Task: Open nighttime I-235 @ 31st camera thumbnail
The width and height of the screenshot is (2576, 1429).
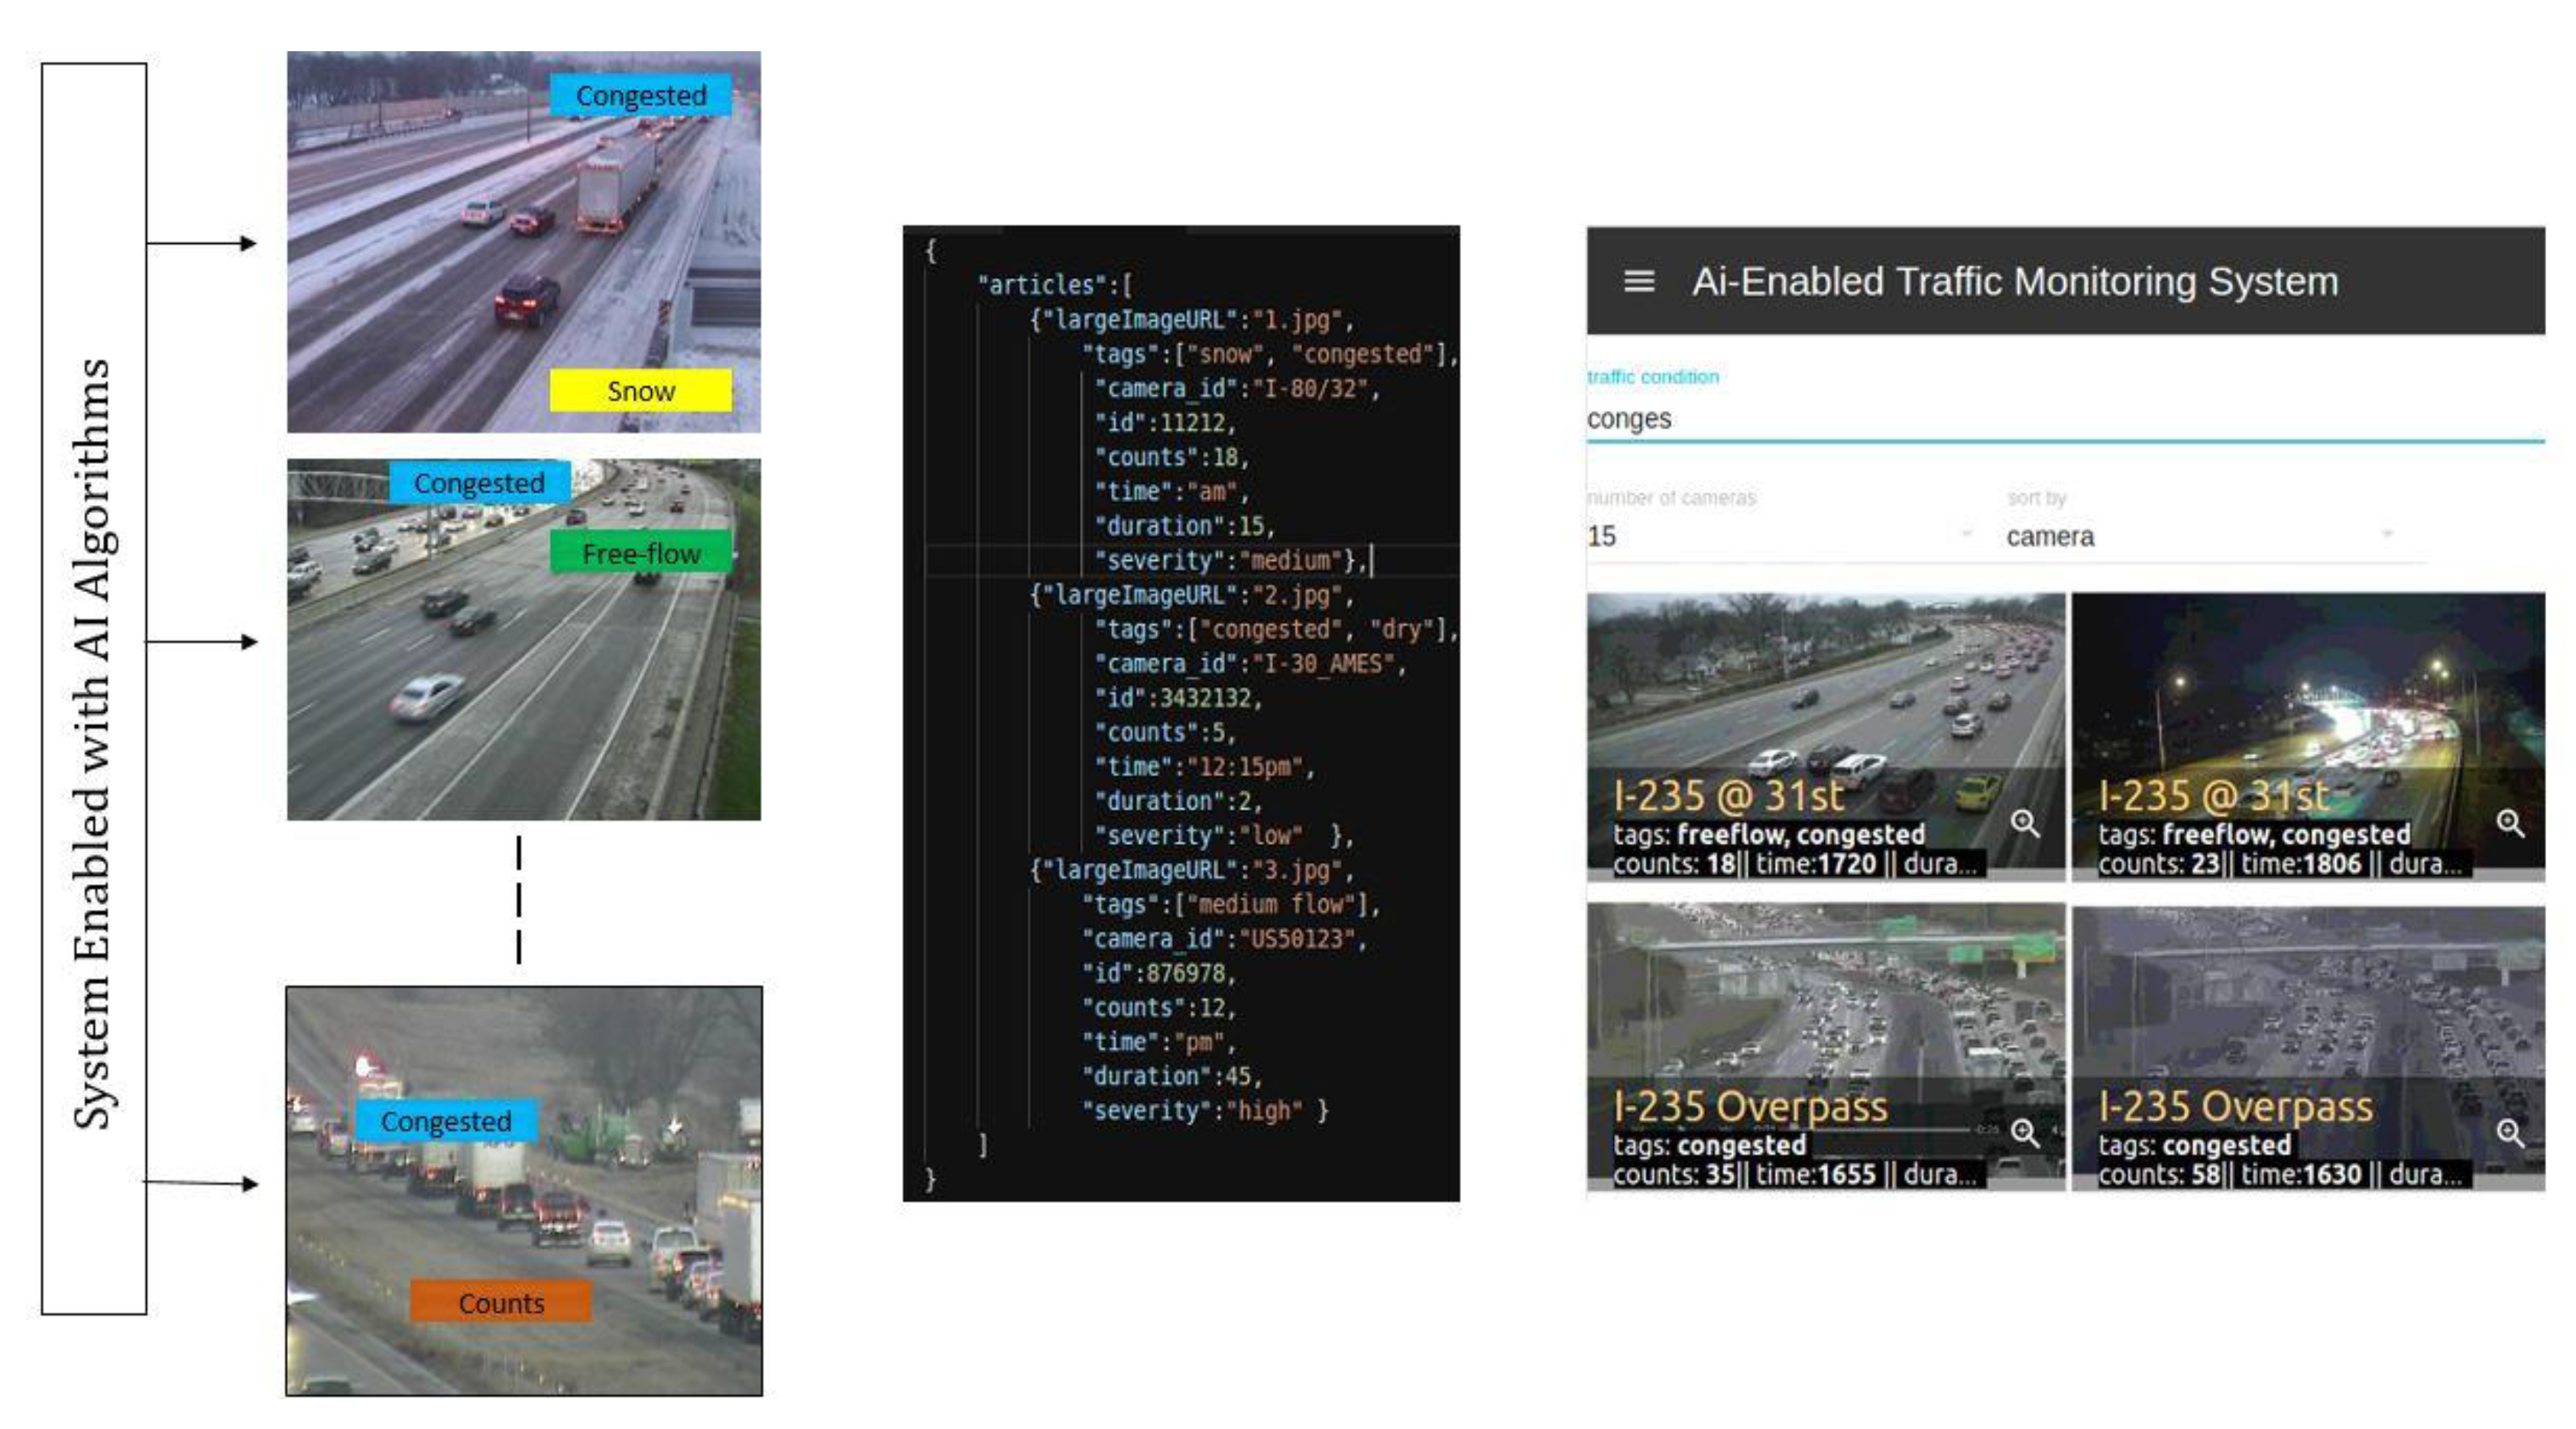Action: pos(2308,690)
